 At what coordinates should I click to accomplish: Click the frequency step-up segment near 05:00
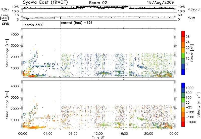58,17
